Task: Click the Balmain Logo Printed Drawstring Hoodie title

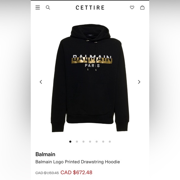Action: 78,162
